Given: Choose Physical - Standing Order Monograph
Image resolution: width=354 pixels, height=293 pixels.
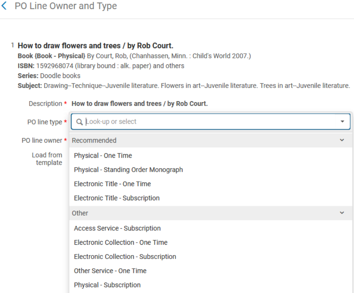Looking at the screenshot, I should point(128,170).
